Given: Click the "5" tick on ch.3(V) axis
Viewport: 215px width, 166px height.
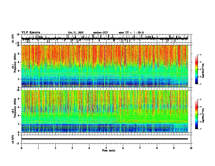Looking at the screenshot, I should pyautogui.click(x=19, y=135).
